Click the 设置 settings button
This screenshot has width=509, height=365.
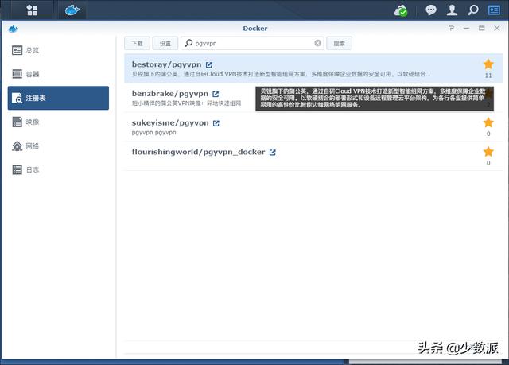165,43
